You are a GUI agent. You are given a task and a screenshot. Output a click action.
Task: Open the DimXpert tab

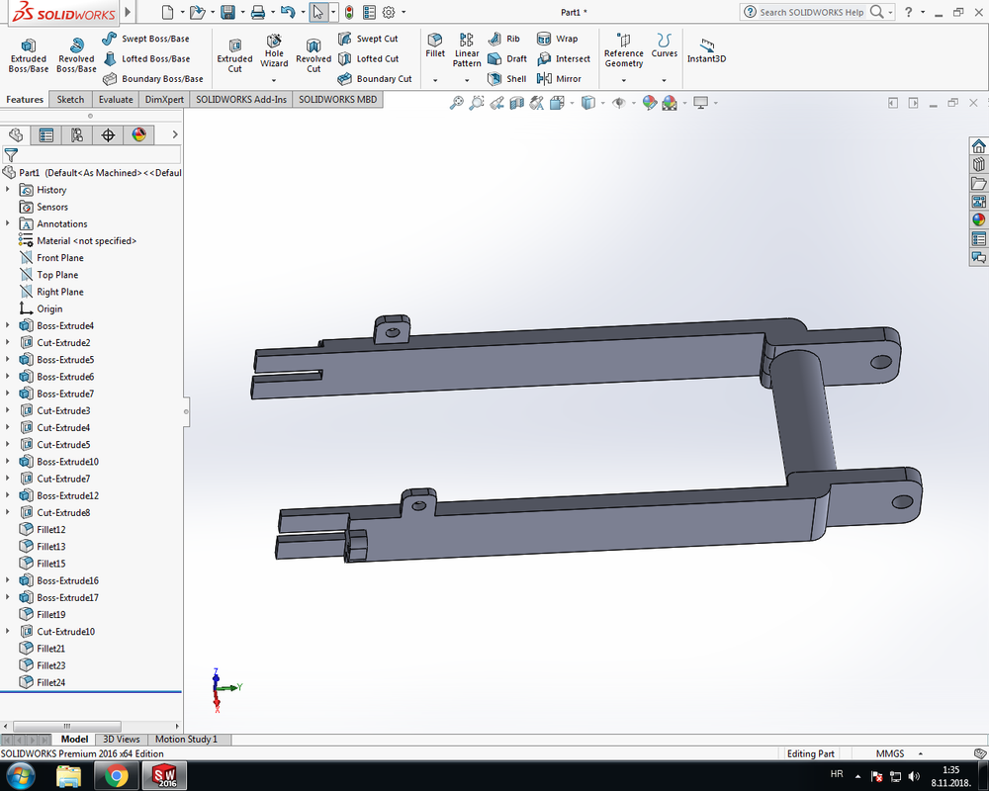pyautogui.click(x=164, y=100)
